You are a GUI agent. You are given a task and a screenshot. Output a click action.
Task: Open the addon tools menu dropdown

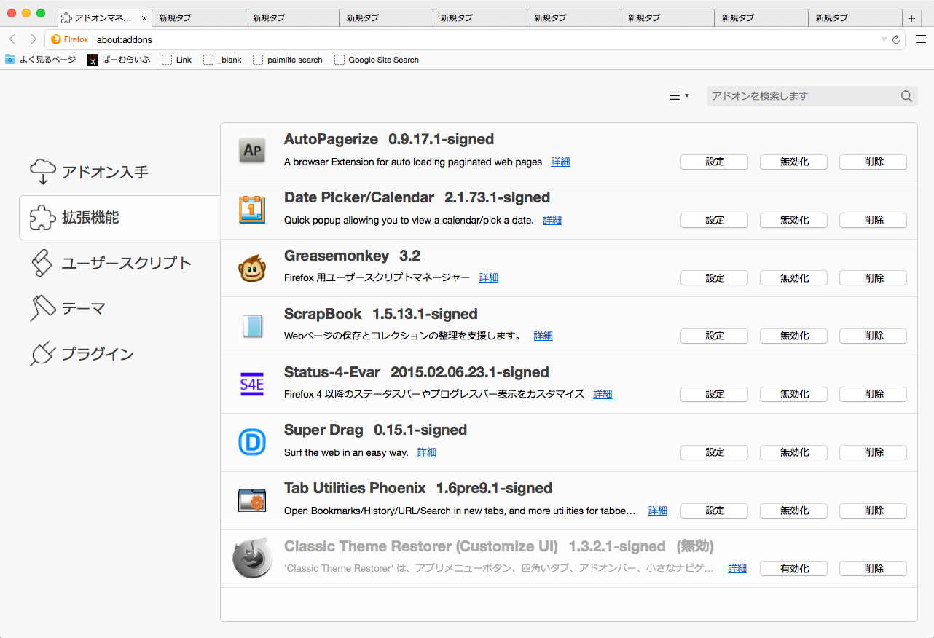[679, 96]
